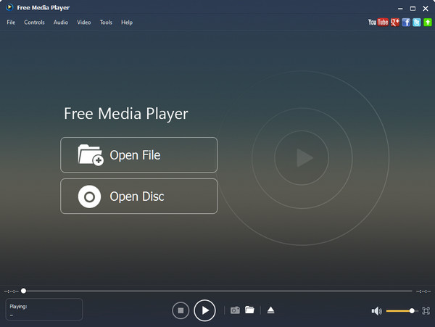The image size is (435, 327).
Task: Click the Facebook share icon
Action: [406, 22]
